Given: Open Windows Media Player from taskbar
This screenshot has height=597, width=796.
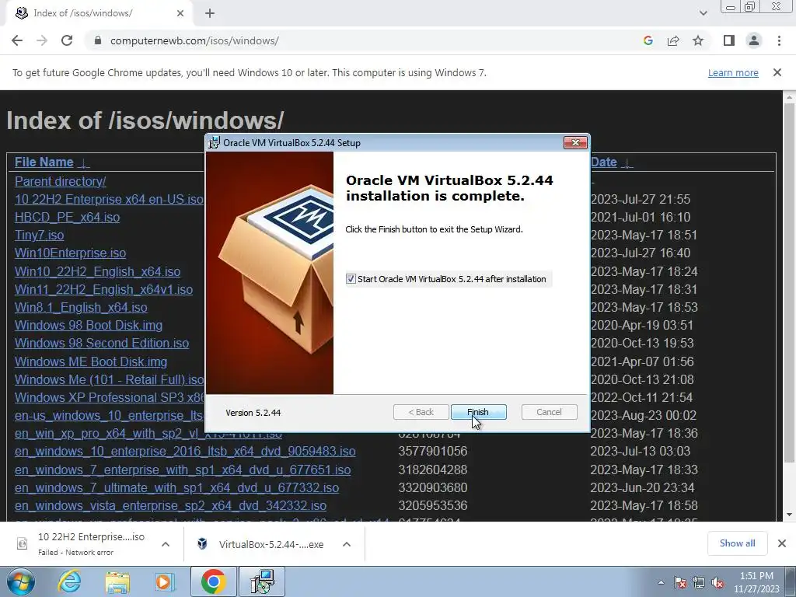Looking at the screenshot, I should (x=165, y=581).
